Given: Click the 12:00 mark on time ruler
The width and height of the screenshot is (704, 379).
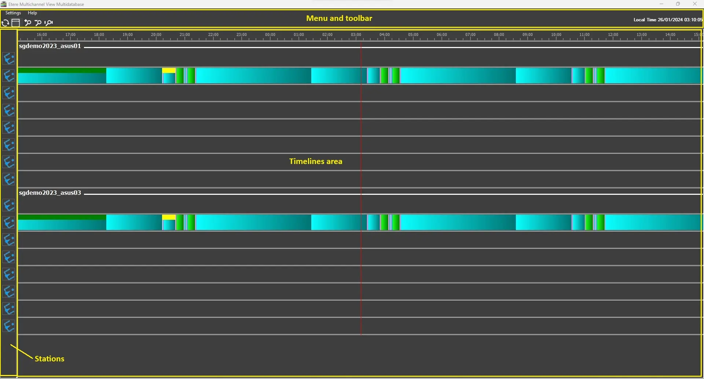Looking at the screenshot, I should pos(613,35).
